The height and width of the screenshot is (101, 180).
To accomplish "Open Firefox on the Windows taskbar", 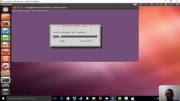I will pos(100,98).
